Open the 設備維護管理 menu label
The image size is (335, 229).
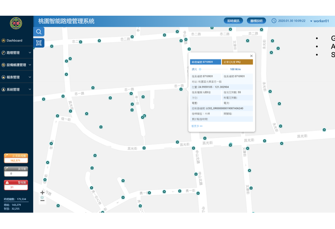pyautogui.click(x=16, y=65)
